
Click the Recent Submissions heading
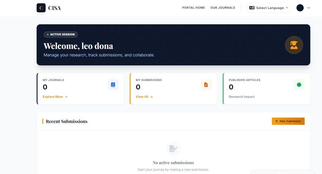tap(66, 121)
